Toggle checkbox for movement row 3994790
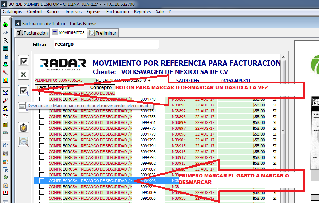 point(42,140)
